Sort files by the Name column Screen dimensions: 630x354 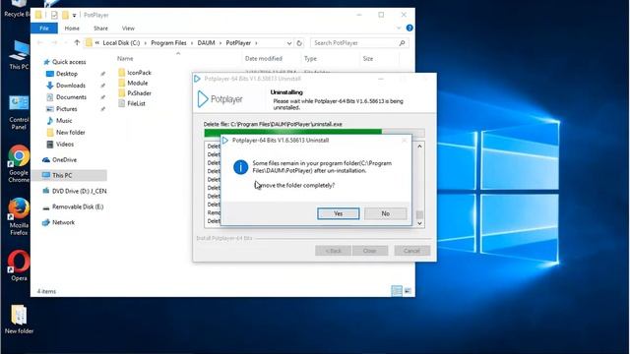point(125,59)
